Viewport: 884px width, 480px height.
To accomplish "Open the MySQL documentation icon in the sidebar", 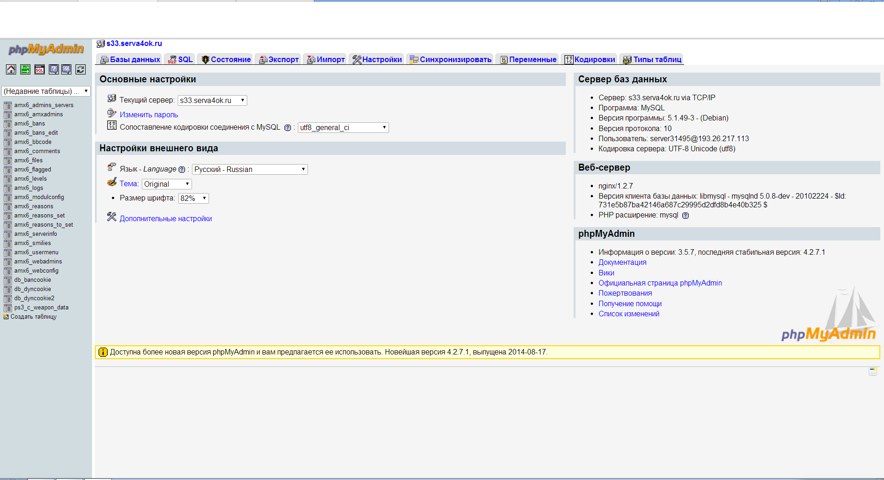I will [x=67, y=69].
